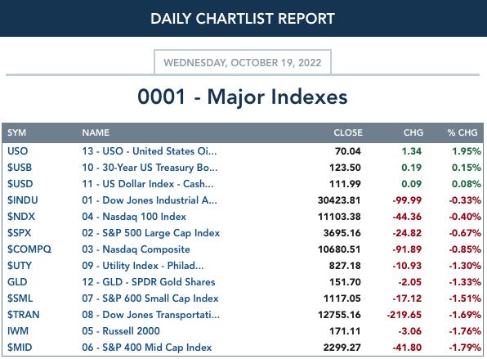Click the Wednesday, October 19, 2022 date box
This screenshot has height=359, width=487.
[x=243, y=62]
